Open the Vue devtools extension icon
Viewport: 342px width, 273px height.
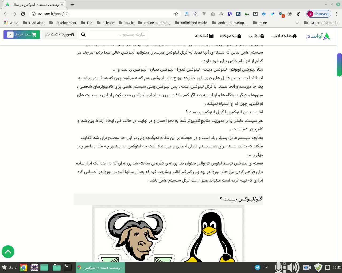point(204,14)
